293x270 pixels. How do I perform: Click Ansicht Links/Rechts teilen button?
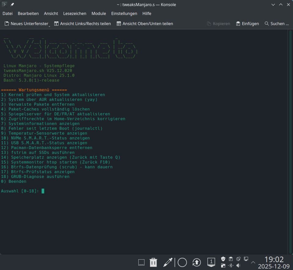[82, 23]
